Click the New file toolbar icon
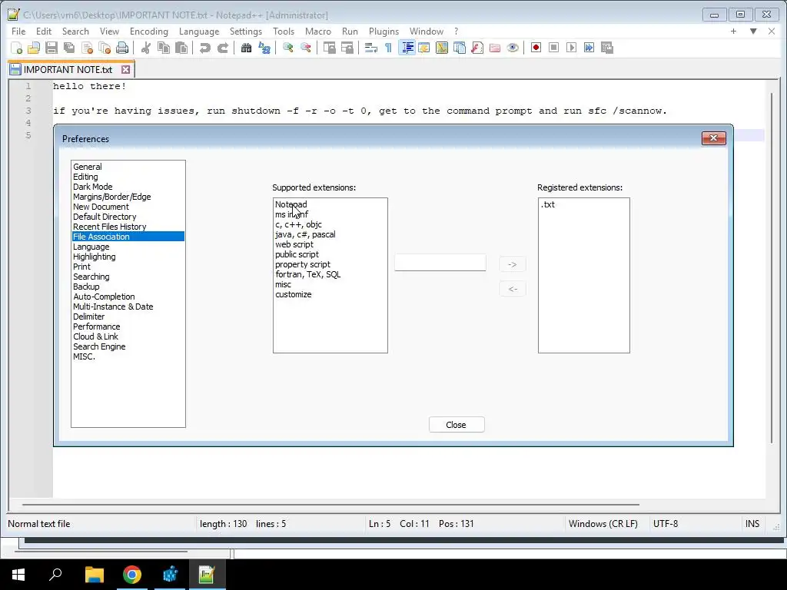 pos(17,48)
